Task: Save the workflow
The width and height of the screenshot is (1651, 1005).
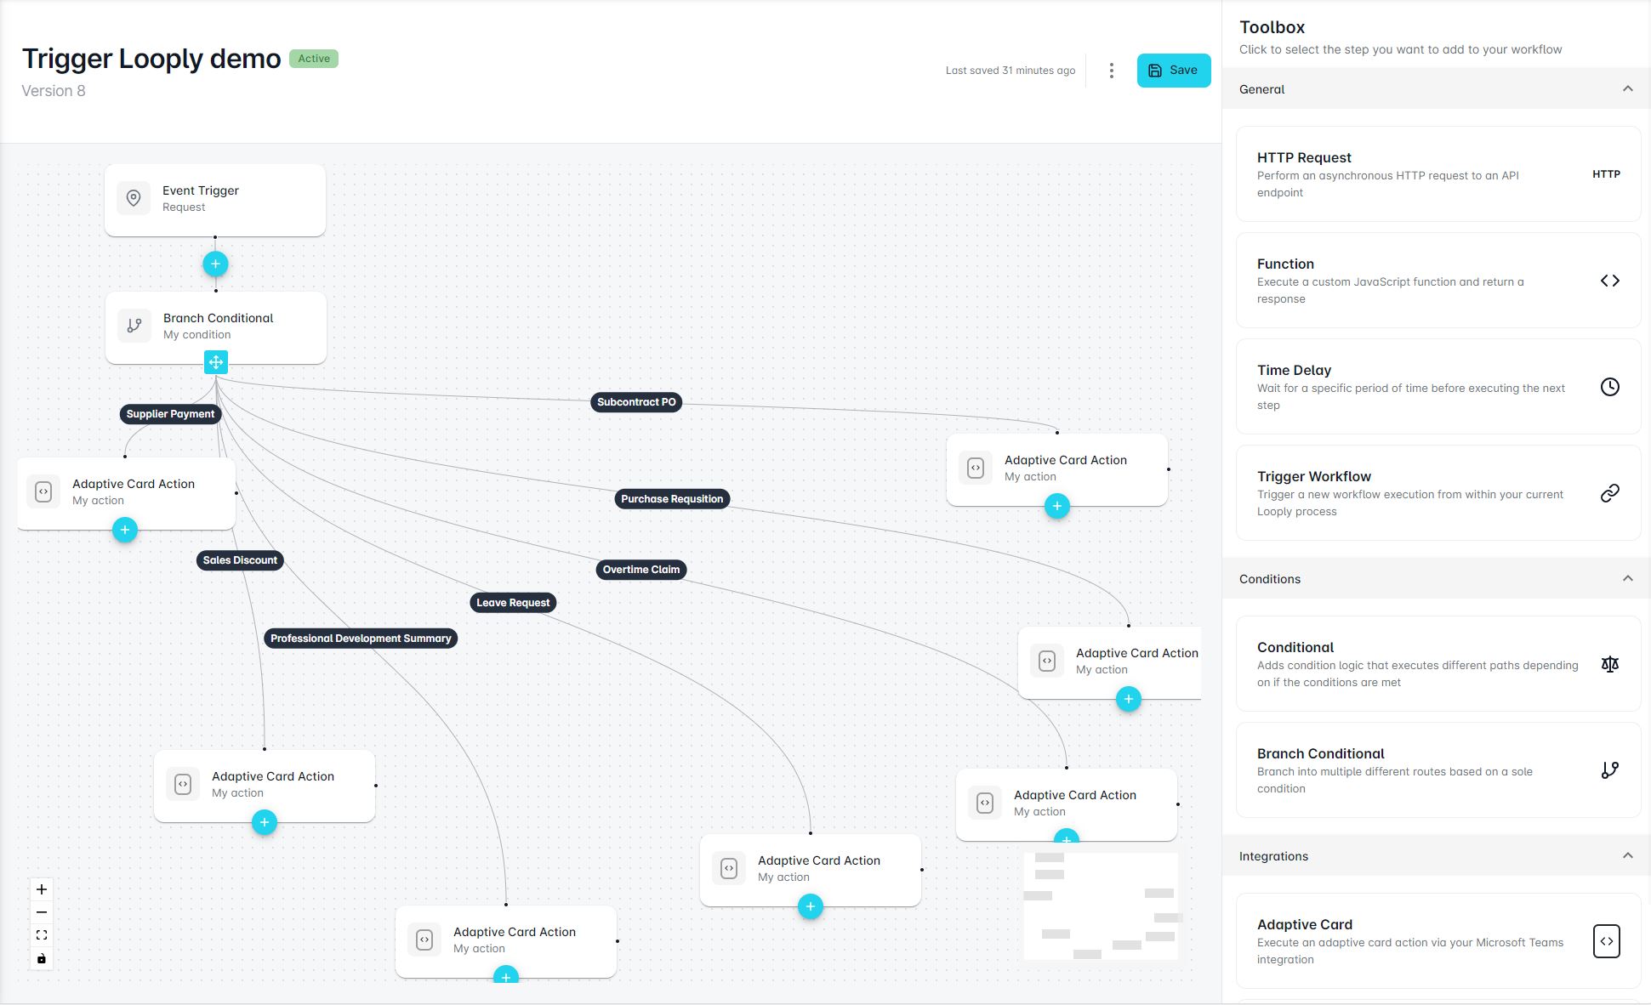Action: tap(1173, 71)
